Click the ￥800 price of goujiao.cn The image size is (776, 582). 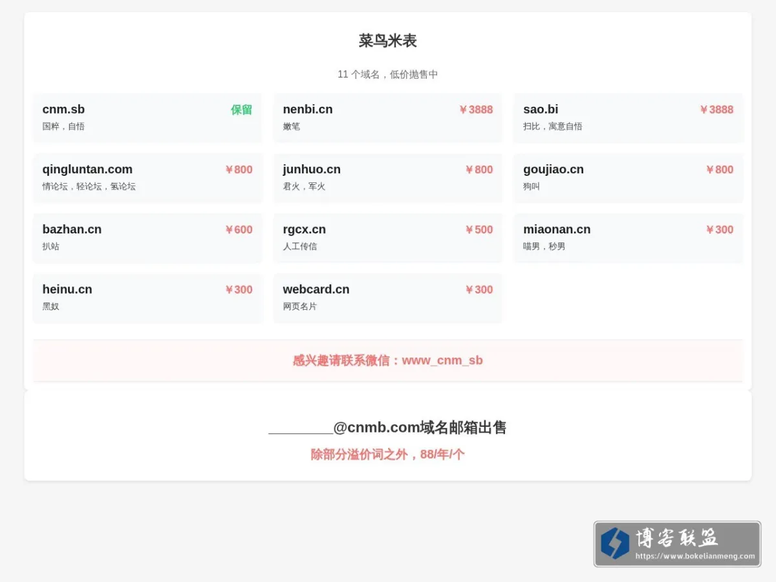click(719, 170)
